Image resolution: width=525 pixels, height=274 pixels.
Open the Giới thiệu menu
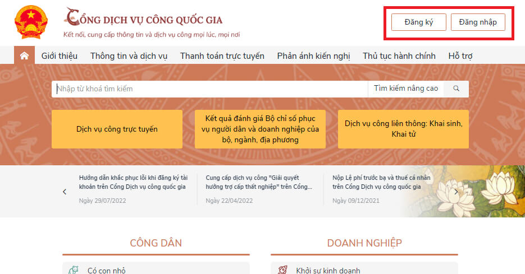click(x=60, y=56)
